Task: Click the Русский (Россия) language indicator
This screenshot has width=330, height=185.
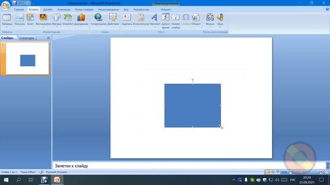Action: click(56, 172)
